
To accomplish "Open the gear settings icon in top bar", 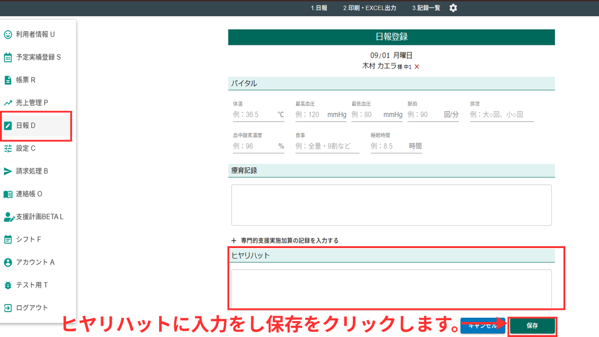I will click(x=453, y=8).
